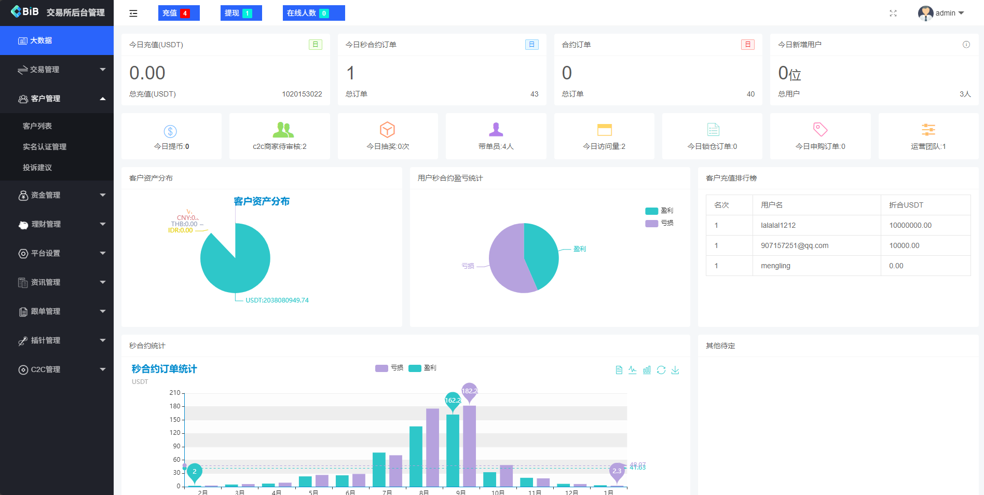The width and height of the screenshot is (984, 495).
Task: Expand the 资金管理 sidebar menu
Action: coord(57,195)
